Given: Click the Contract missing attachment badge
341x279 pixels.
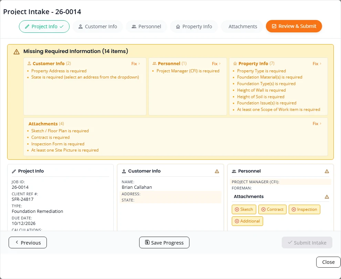Looking at the screenshot, I should coord(272,209).
